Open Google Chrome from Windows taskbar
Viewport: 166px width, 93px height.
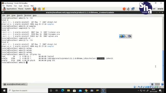click(86, 90)
